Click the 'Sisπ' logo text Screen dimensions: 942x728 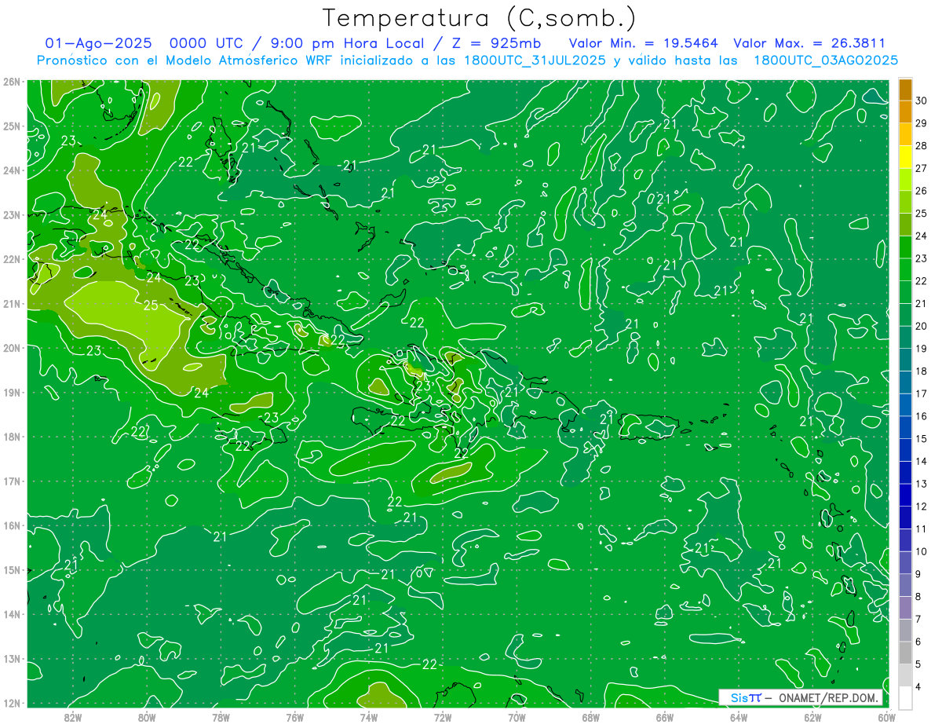click(746, 698)
